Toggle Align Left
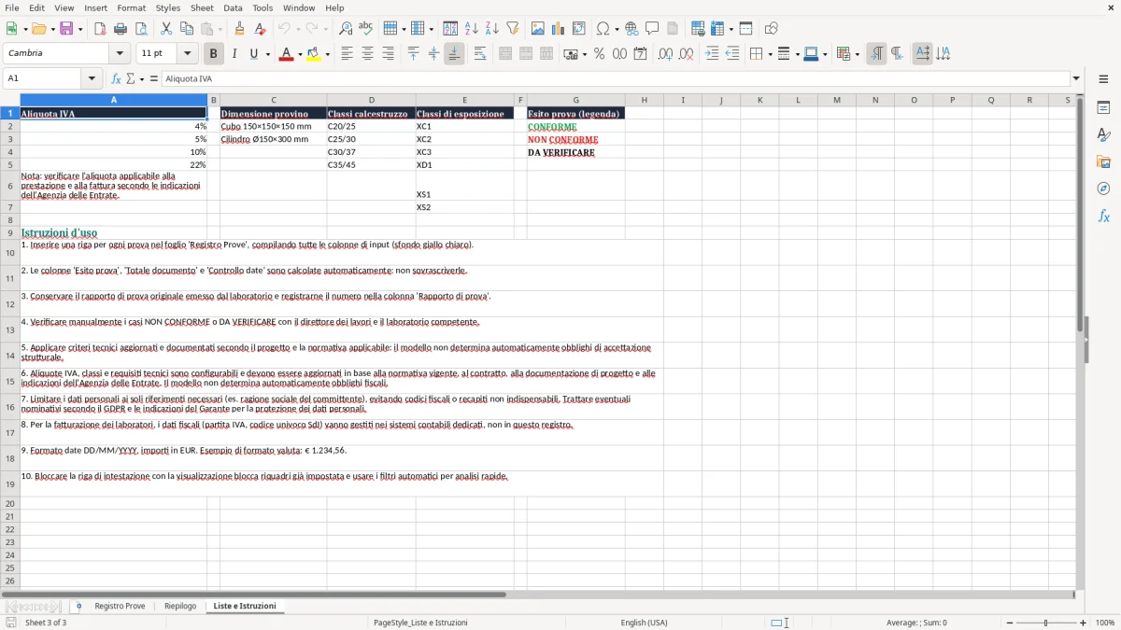This screenshot has height=630, width=1121. tap(347, 54)
